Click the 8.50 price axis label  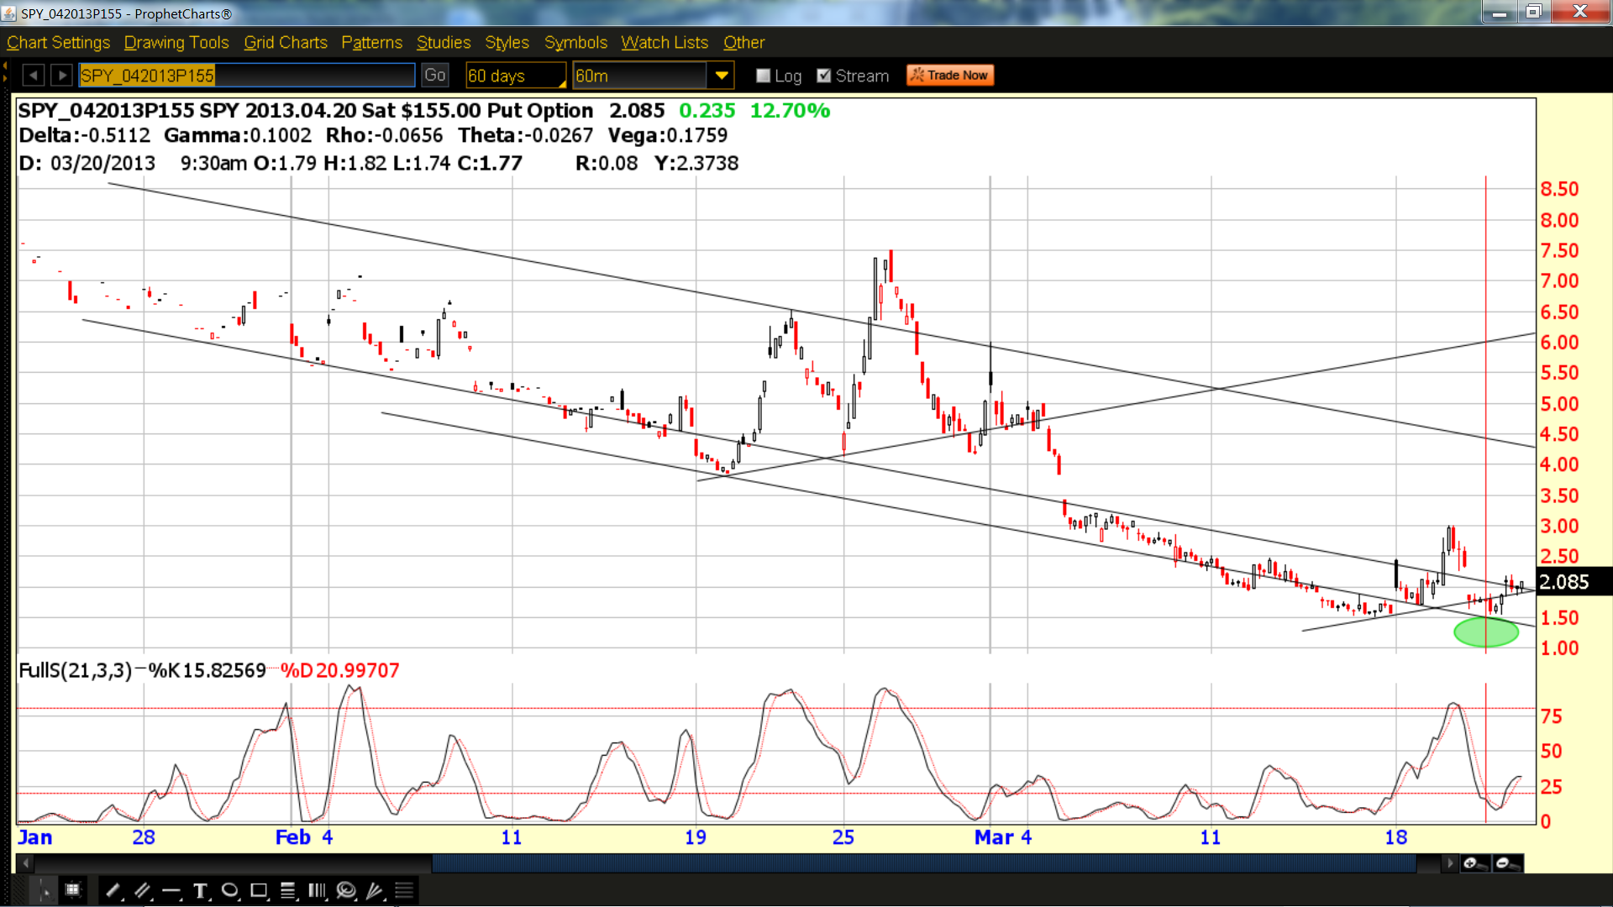pyautogui.click(x=1559, y=189)
